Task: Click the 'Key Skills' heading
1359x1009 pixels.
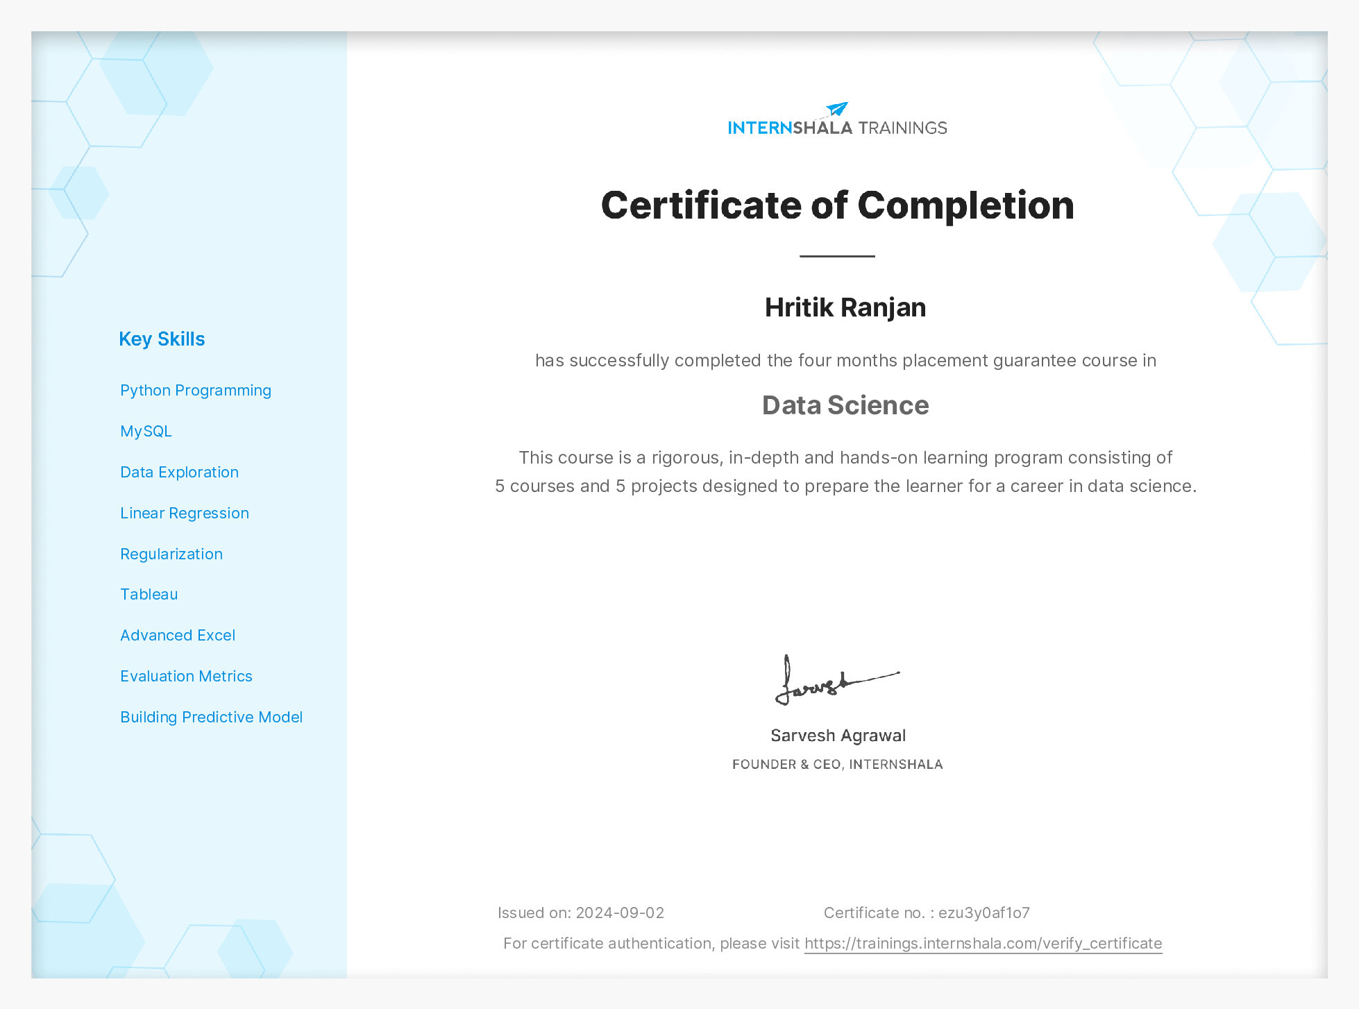Action: 162,339
